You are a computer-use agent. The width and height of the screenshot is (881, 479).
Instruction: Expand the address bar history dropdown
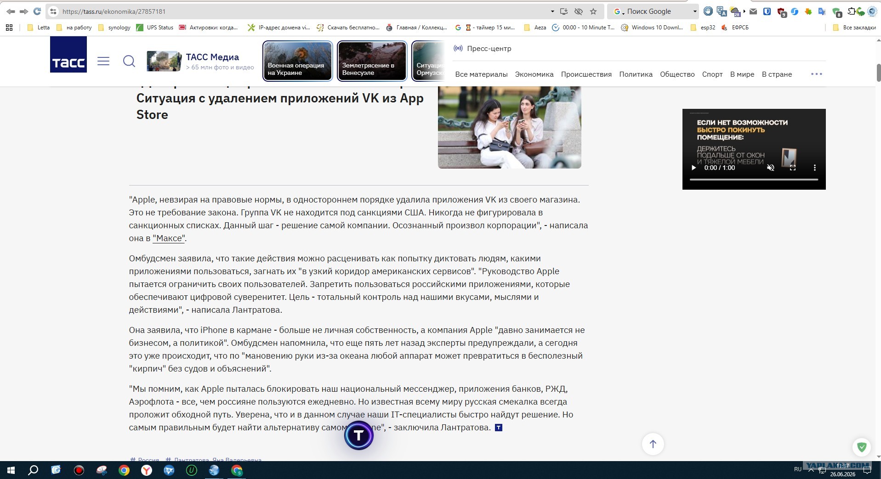552,11
